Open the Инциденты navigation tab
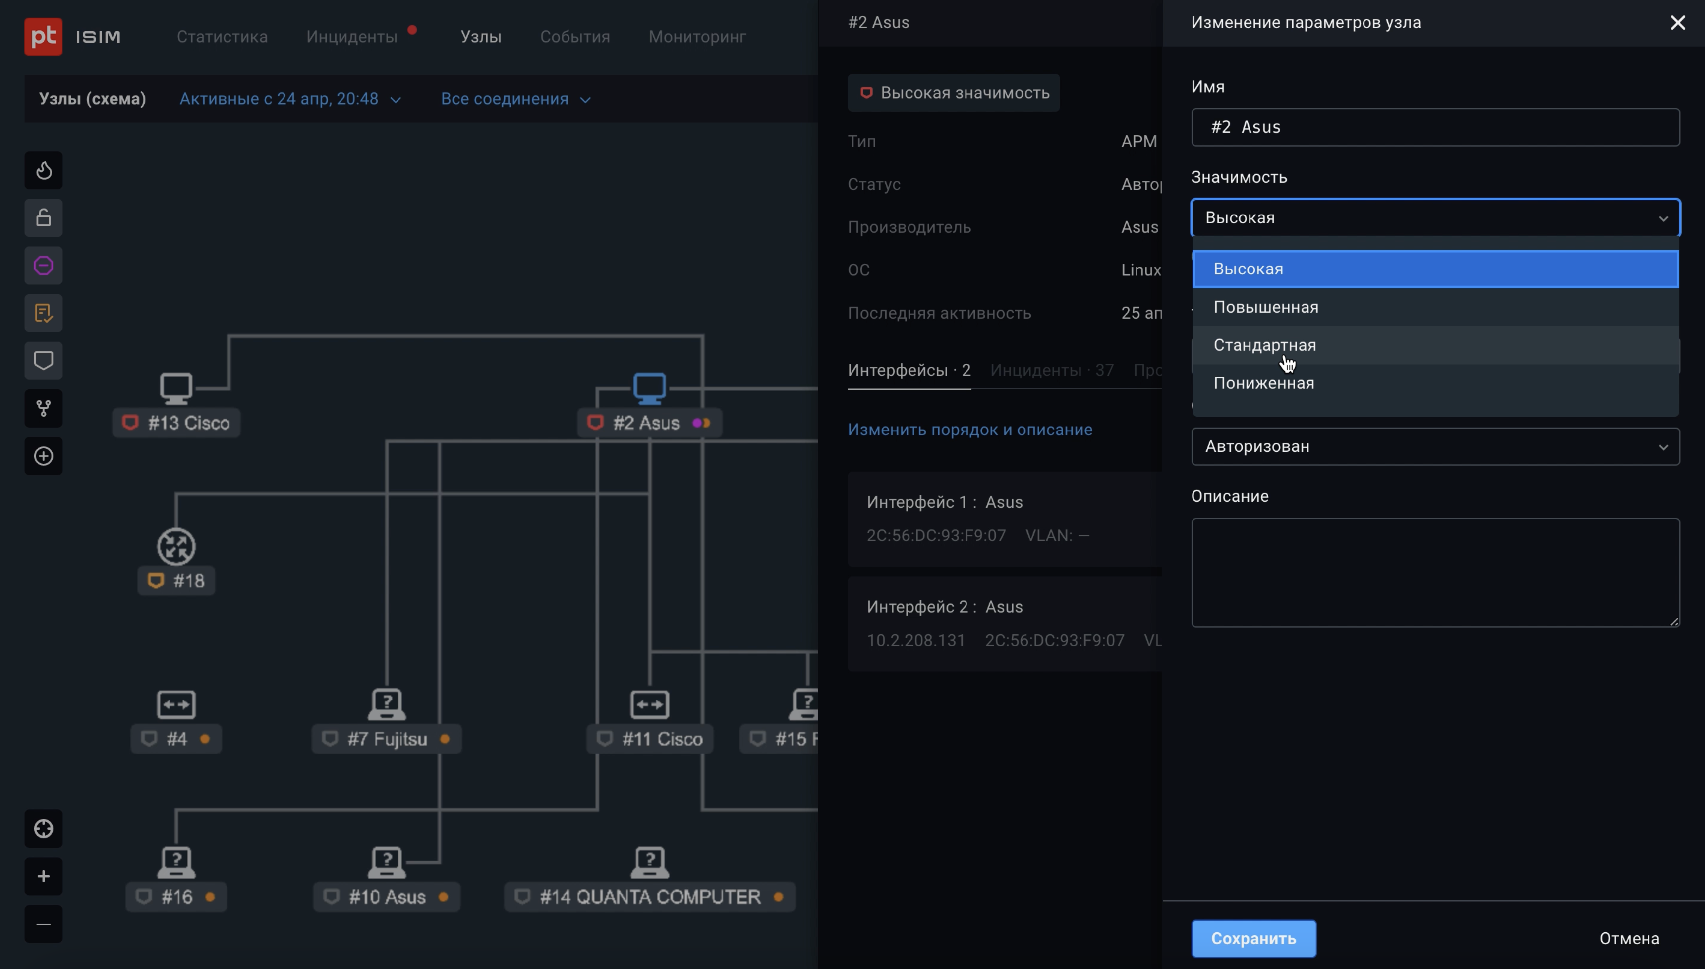 point(351,37)
